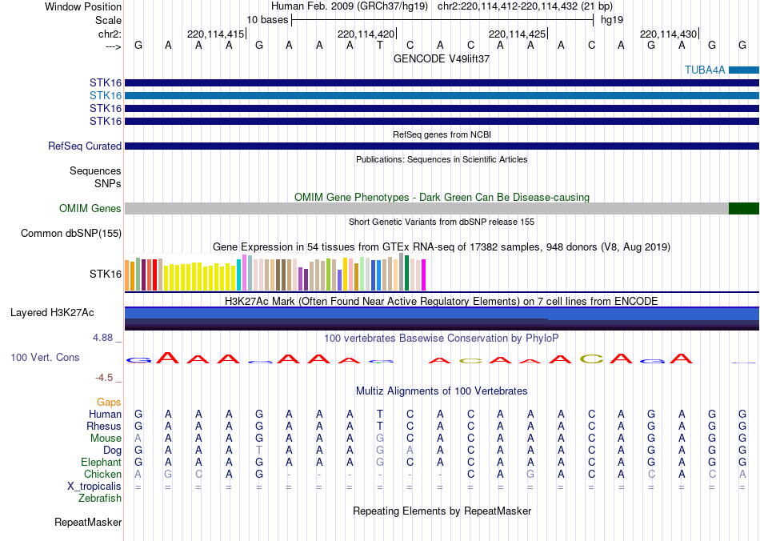760x541 pixels.
Task: Click the Zebrafish species label
Action: pyautogui.click(x=100, y=498)
